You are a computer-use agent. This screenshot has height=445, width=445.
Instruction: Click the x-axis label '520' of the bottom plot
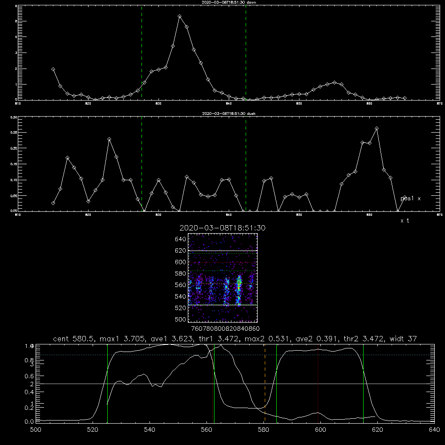tap(93, 430)
